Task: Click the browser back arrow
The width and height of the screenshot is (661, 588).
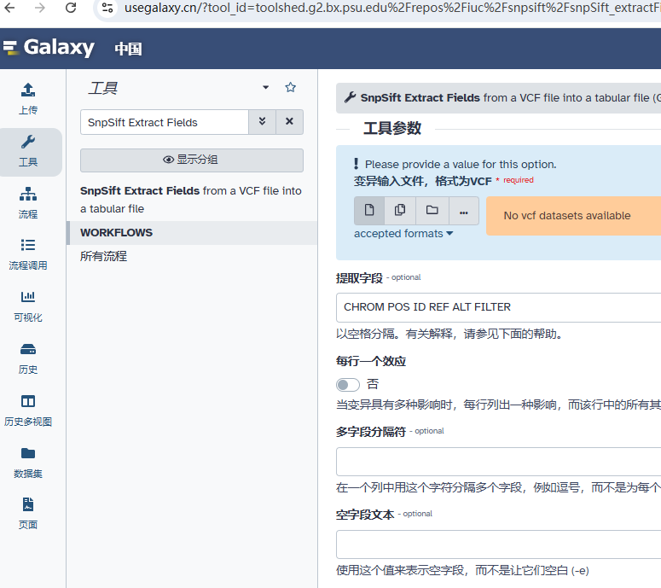Action: tap(9, 8)
